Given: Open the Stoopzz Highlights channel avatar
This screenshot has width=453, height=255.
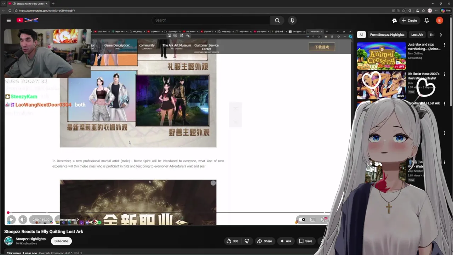Looking at the screenshot, I should click(x=8, y=241).
